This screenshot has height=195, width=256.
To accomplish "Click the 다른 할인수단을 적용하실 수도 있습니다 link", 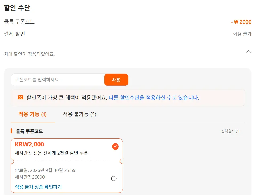I will [x=154, y=97].
